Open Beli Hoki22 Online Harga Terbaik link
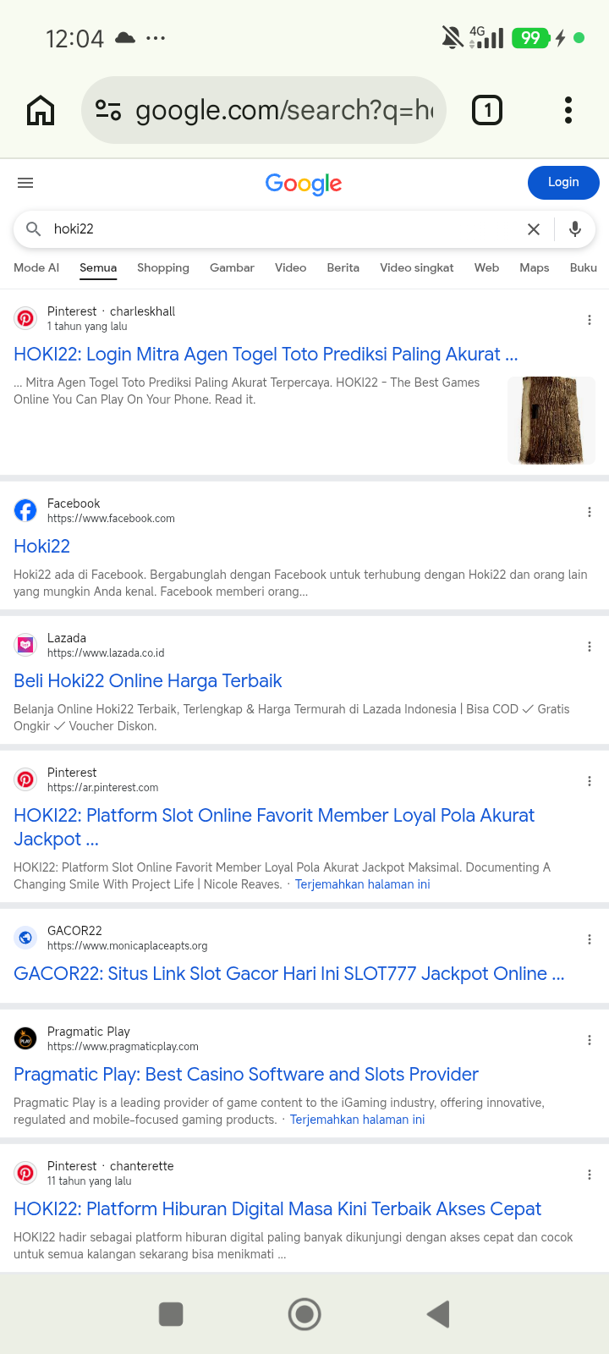 [148, 681]
